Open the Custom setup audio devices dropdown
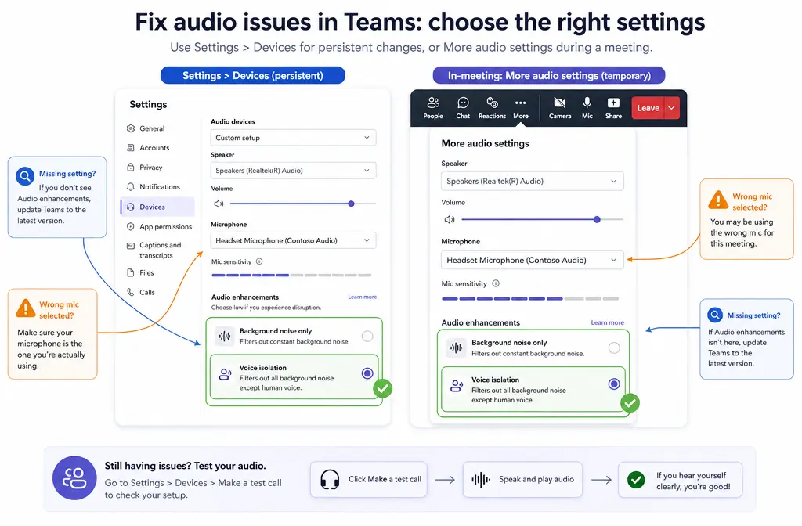 tap(293, 138)
